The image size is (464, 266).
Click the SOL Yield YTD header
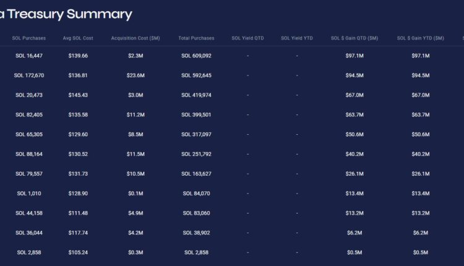pos(297,38)
